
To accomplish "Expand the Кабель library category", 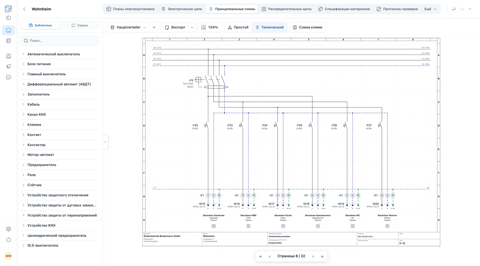I will [x=60, y=104].
